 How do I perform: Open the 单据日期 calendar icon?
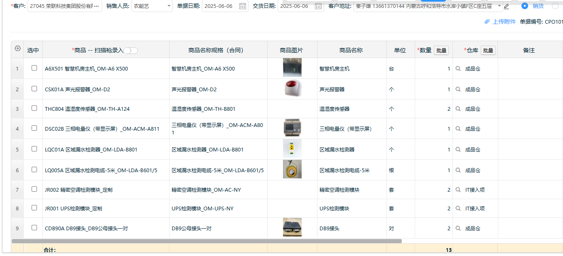tap(243, 6)
